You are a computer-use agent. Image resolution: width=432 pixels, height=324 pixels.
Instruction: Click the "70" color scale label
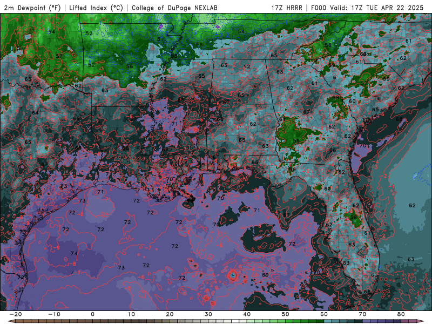pos(362,314)
